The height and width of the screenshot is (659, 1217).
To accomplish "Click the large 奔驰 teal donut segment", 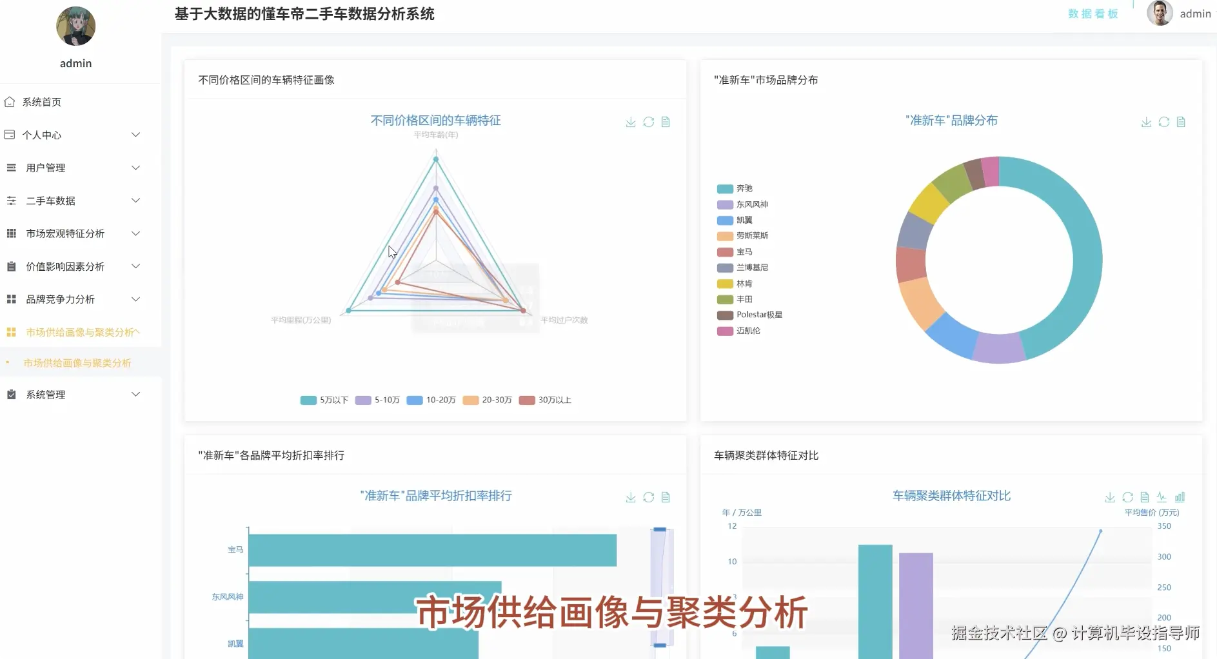I will click(1087, 258).
